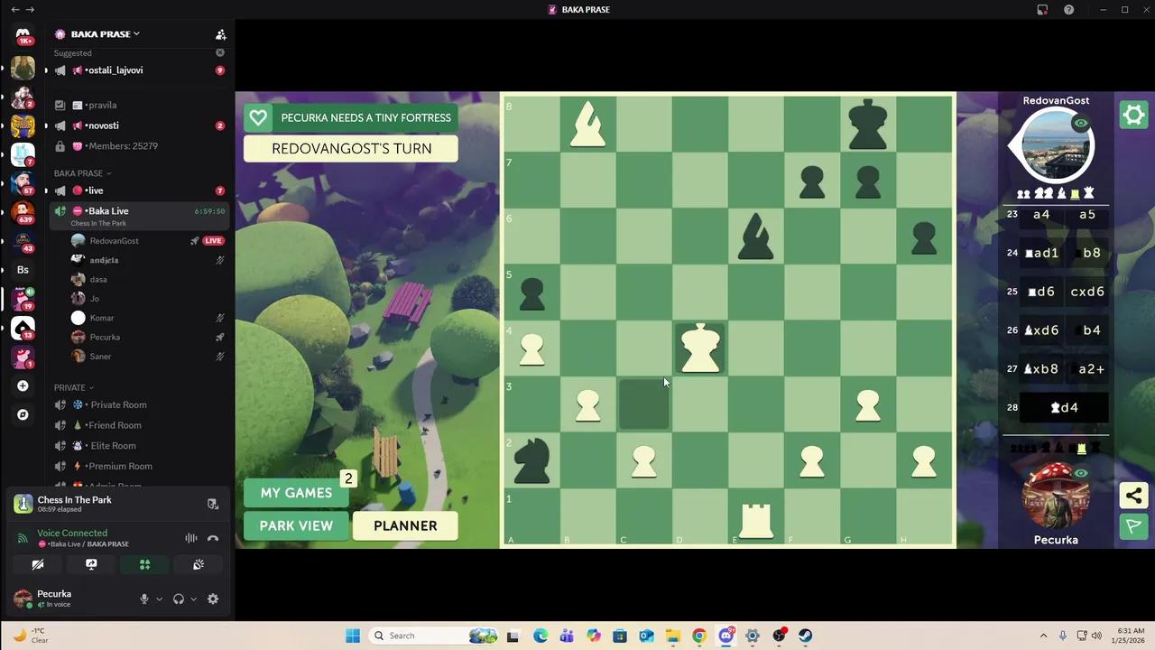Click the invite people icon by server name
This screenshot has height=650, width=1155.
tap(220, 34)
